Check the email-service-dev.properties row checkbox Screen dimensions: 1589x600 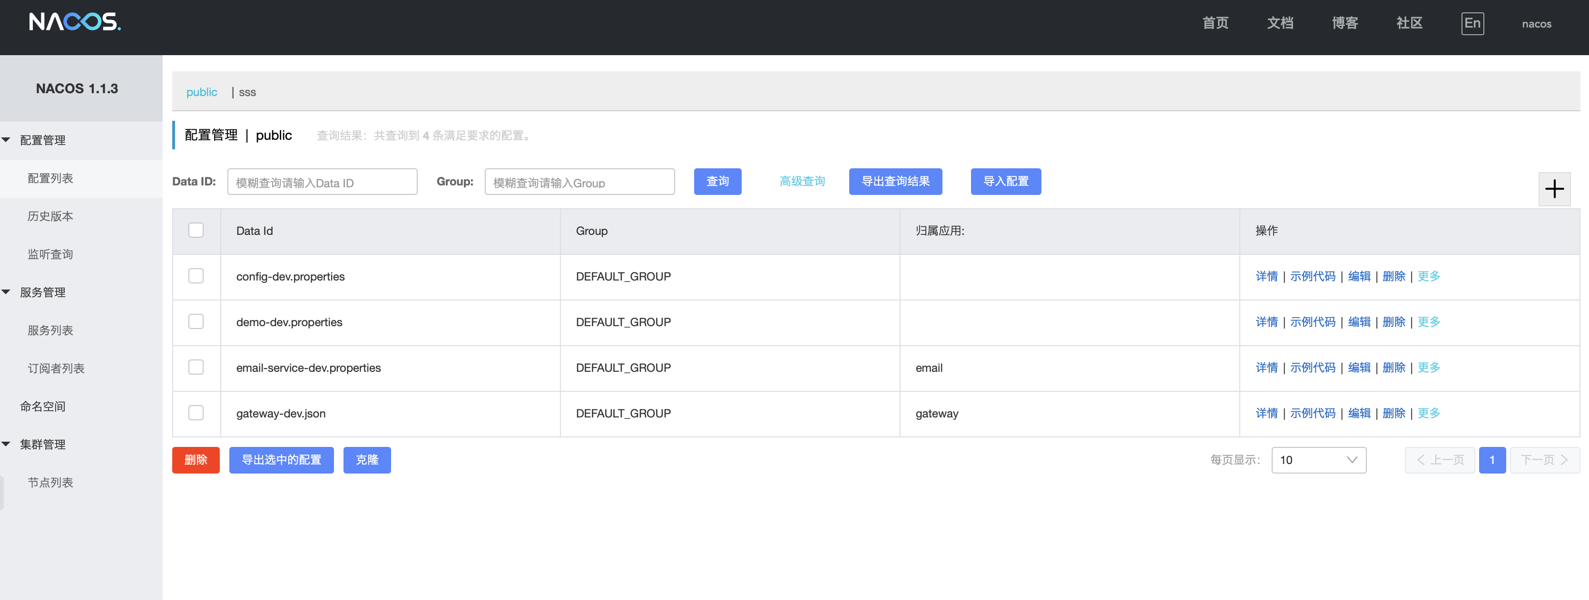pyautogui.click(x=196, y=367)
